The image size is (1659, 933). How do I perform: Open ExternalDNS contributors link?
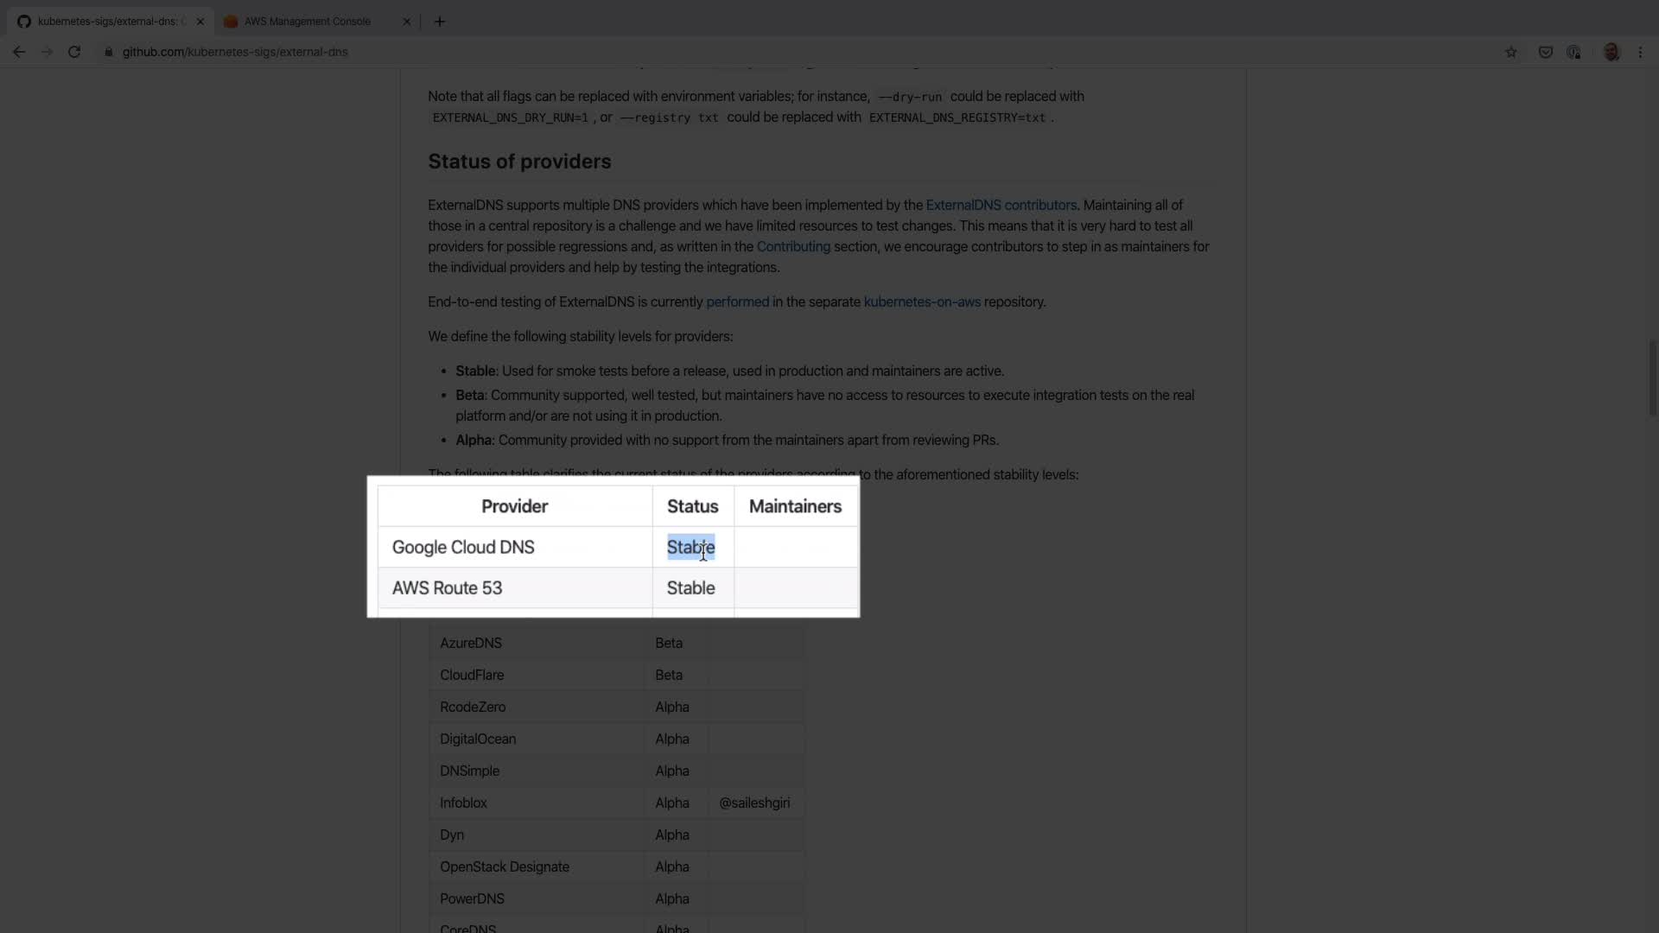[1001, 205]
